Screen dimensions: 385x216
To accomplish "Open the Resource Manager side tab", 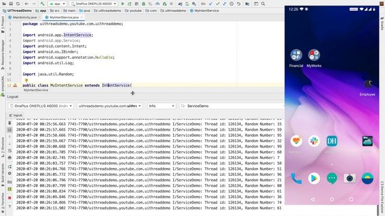I will coord(2,55).
